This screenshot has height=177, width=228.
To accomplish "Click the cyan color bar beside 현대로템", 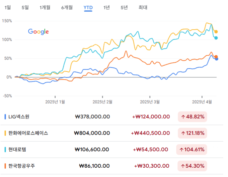I will point(5,149).
